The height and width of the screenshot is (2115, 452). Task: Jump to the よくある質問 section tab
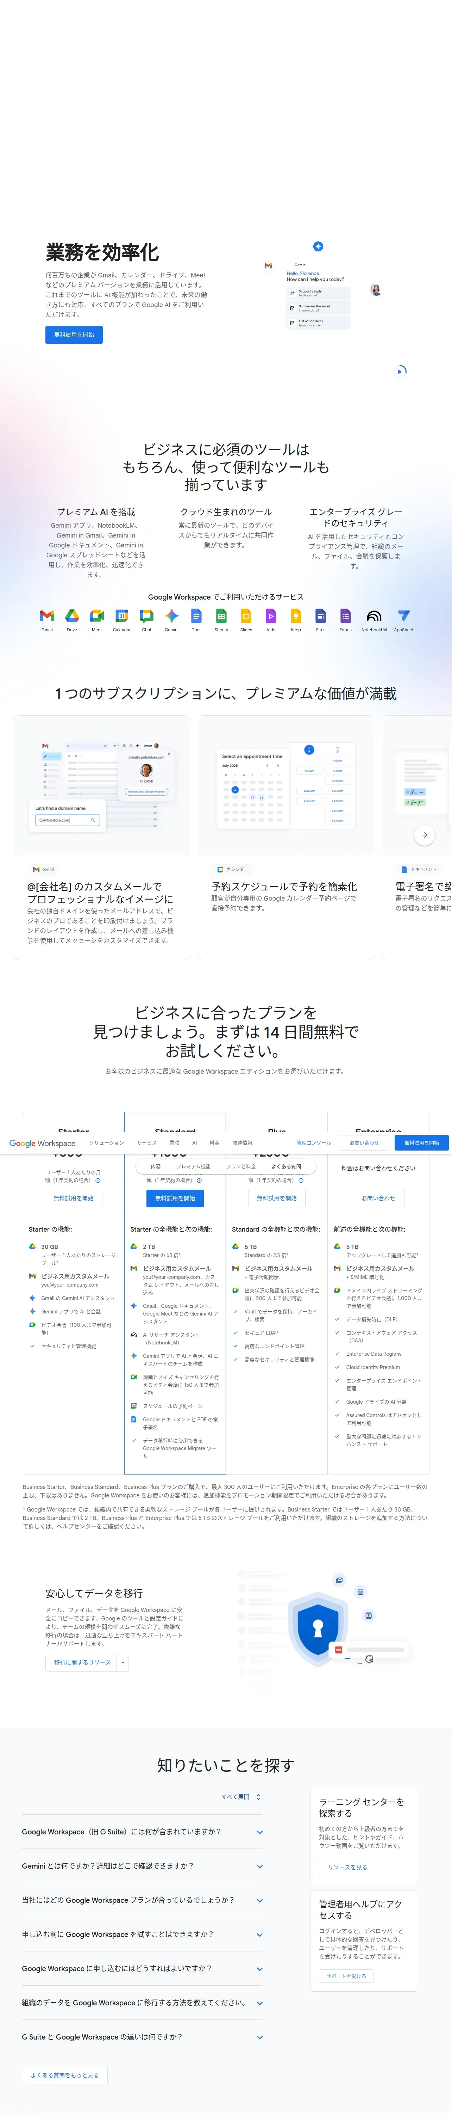(286, 1167)
